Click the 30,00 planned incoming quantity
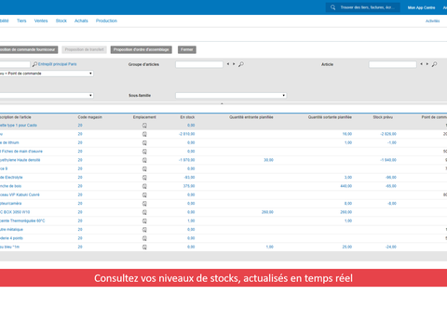The width and height of the screenshot is (447, 335). click(268, 160)
